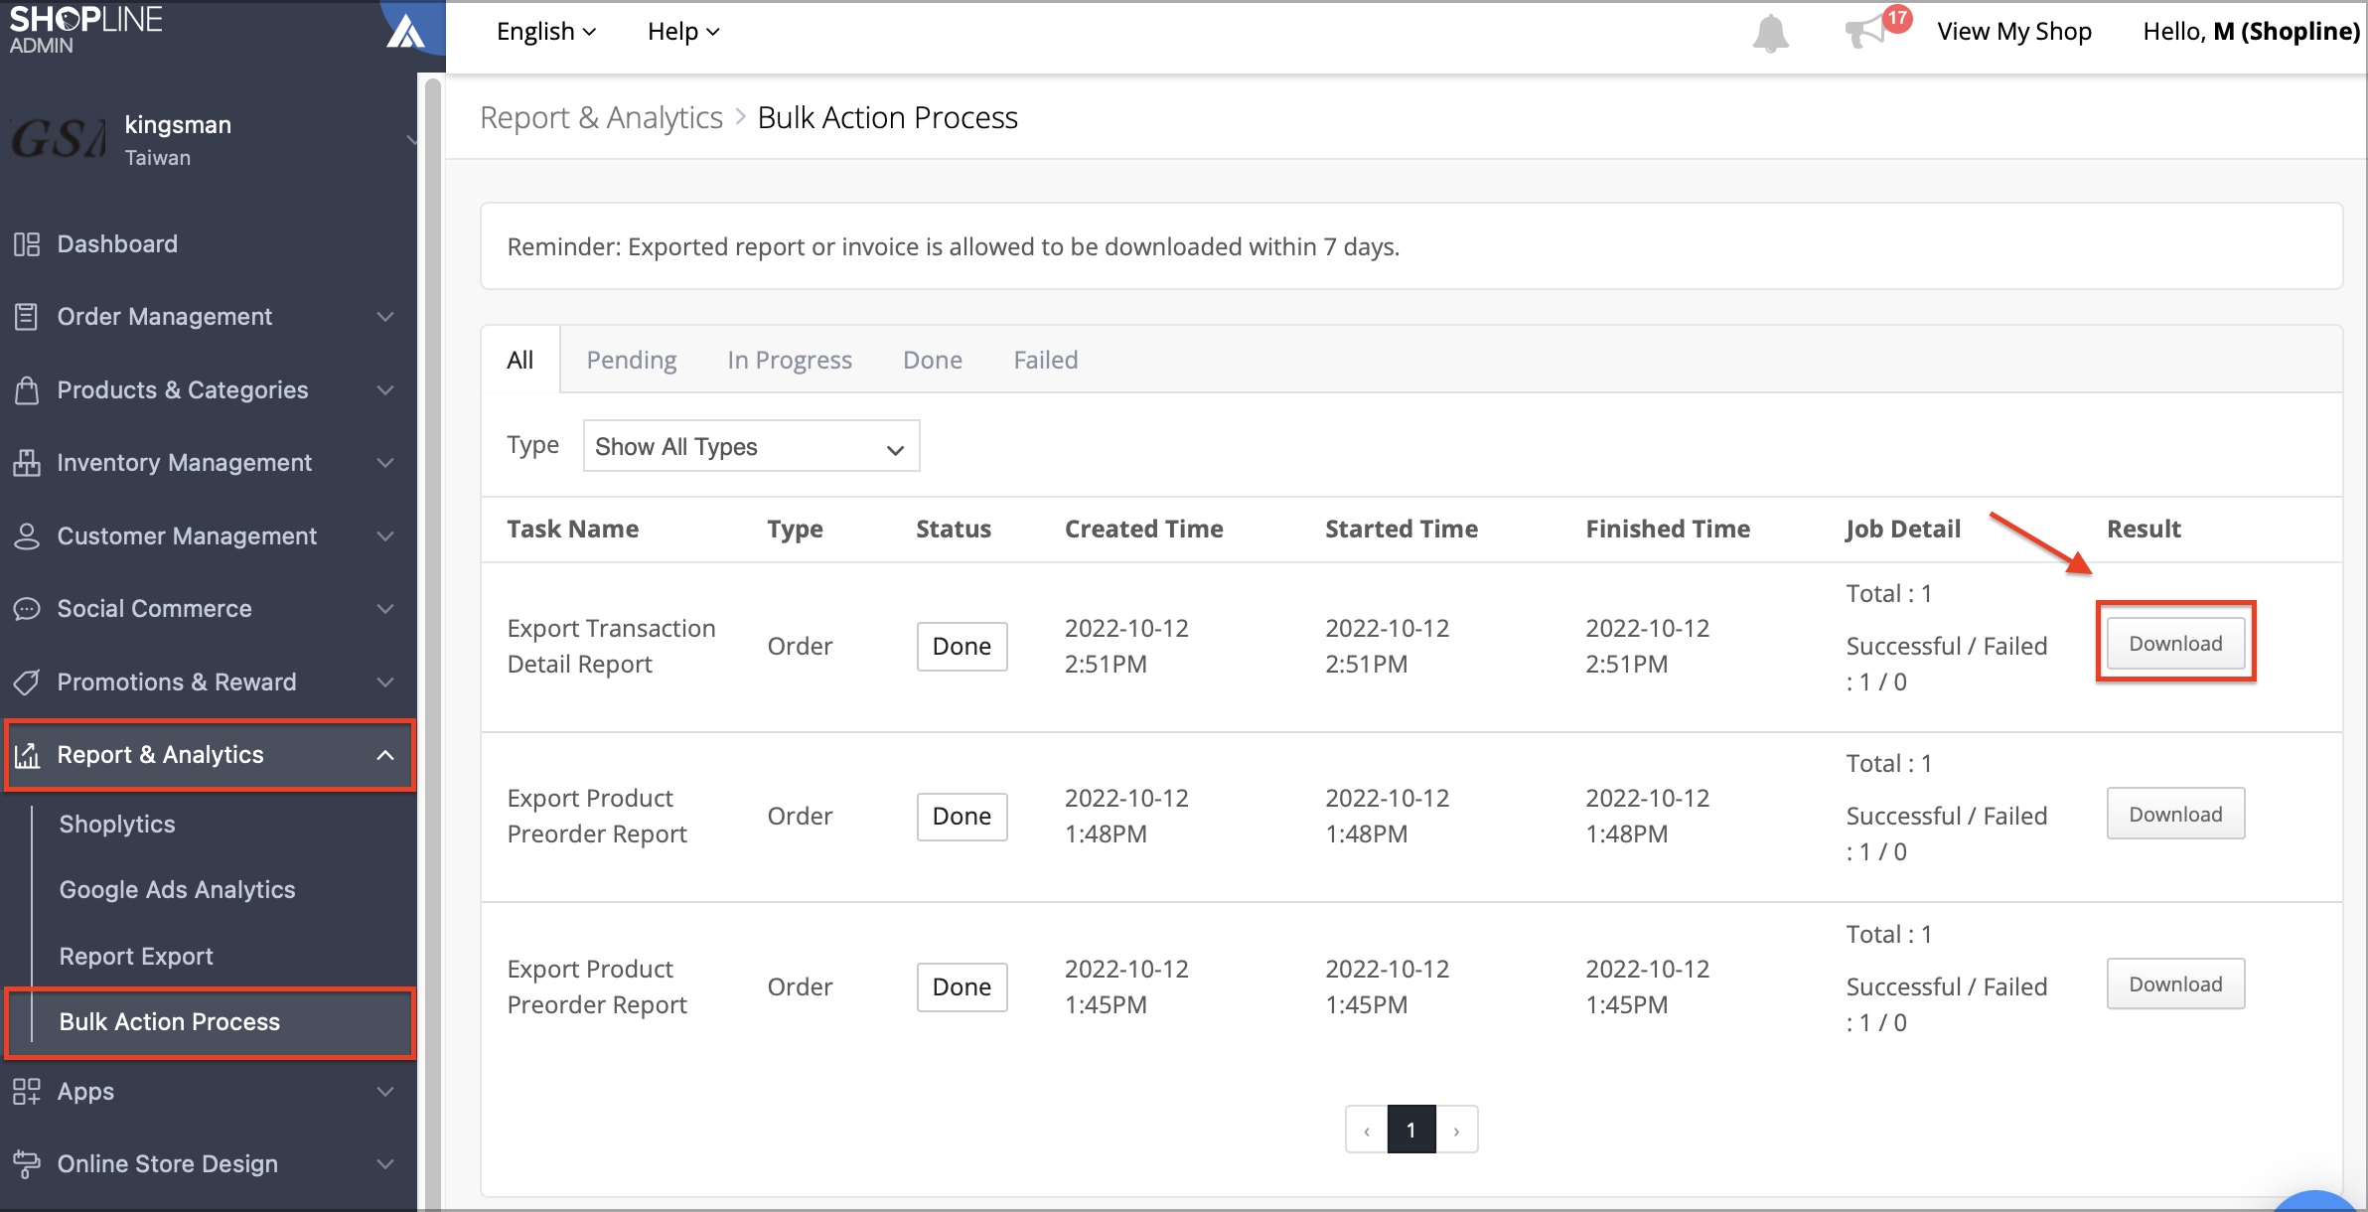
Task: Click the kingsman shop logo thumbnail
Action: tap(58, 139)
